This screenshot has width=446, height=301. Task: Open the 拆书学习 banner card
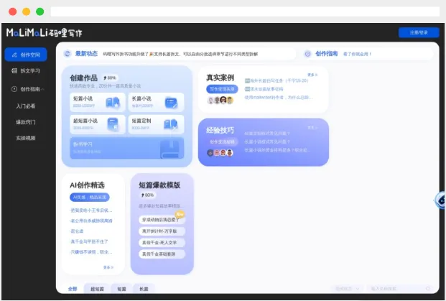tap(127, 148)
